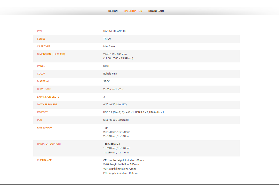The image size is (279, 185).
Task: Click the Expansion Slots label
Action: pos(48,97)
